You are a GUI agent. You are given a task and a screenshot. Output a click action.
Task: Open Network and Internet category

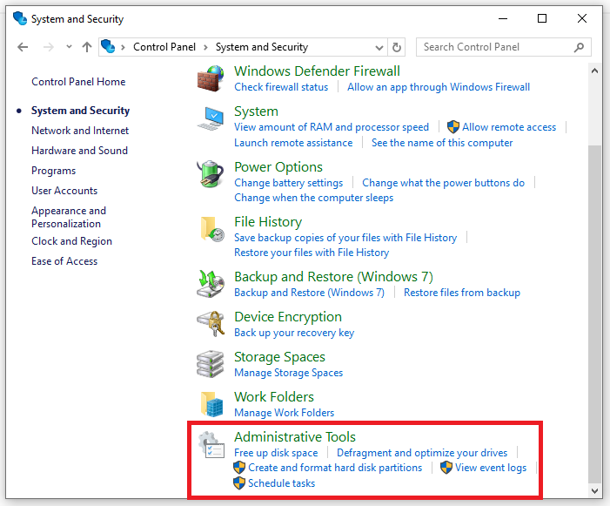click(80, 131)
